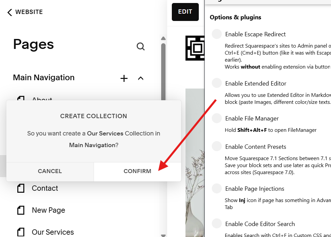Enable Content Presets toggle
Viewport: 331px width, 237px height.
click(x=217, y=146)
